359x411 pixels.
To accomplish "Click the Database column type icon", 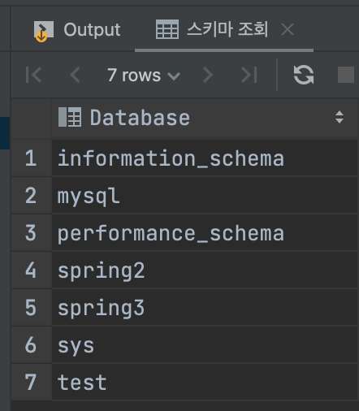I will tap(70, 117).
